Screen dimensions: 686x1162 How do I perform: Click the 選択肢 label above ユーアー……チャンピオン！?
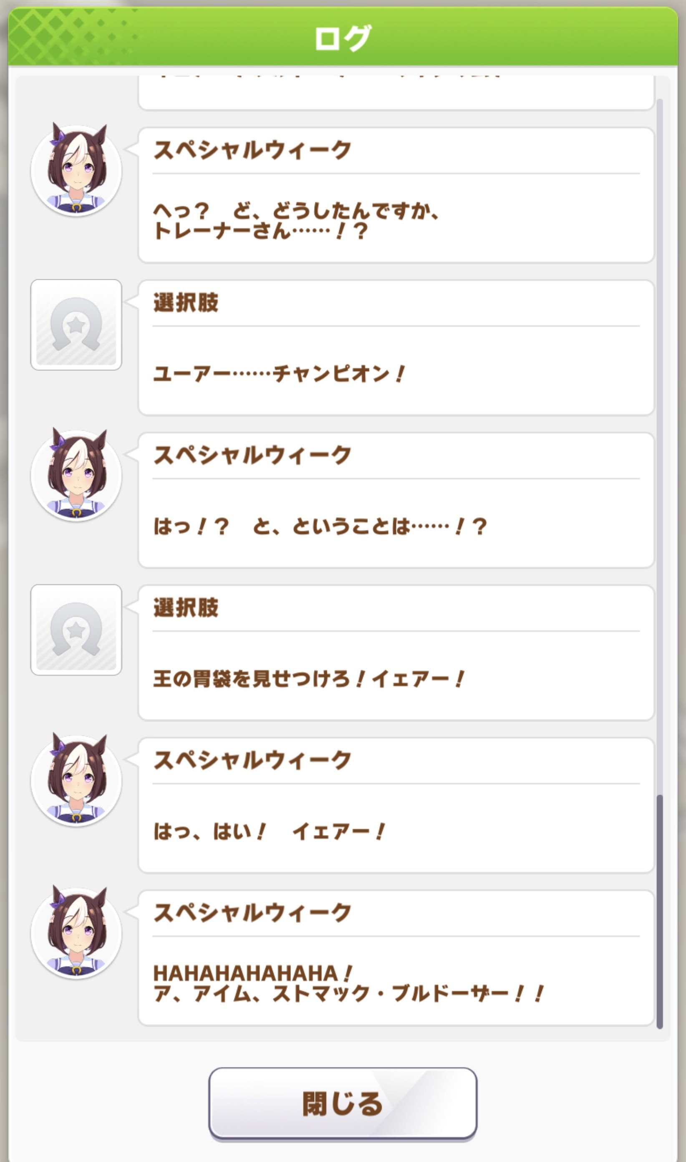point(185,304)
